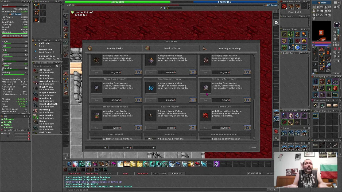
Task: Type in the Boss Cooldowns search box
Action: click(44, 66)
